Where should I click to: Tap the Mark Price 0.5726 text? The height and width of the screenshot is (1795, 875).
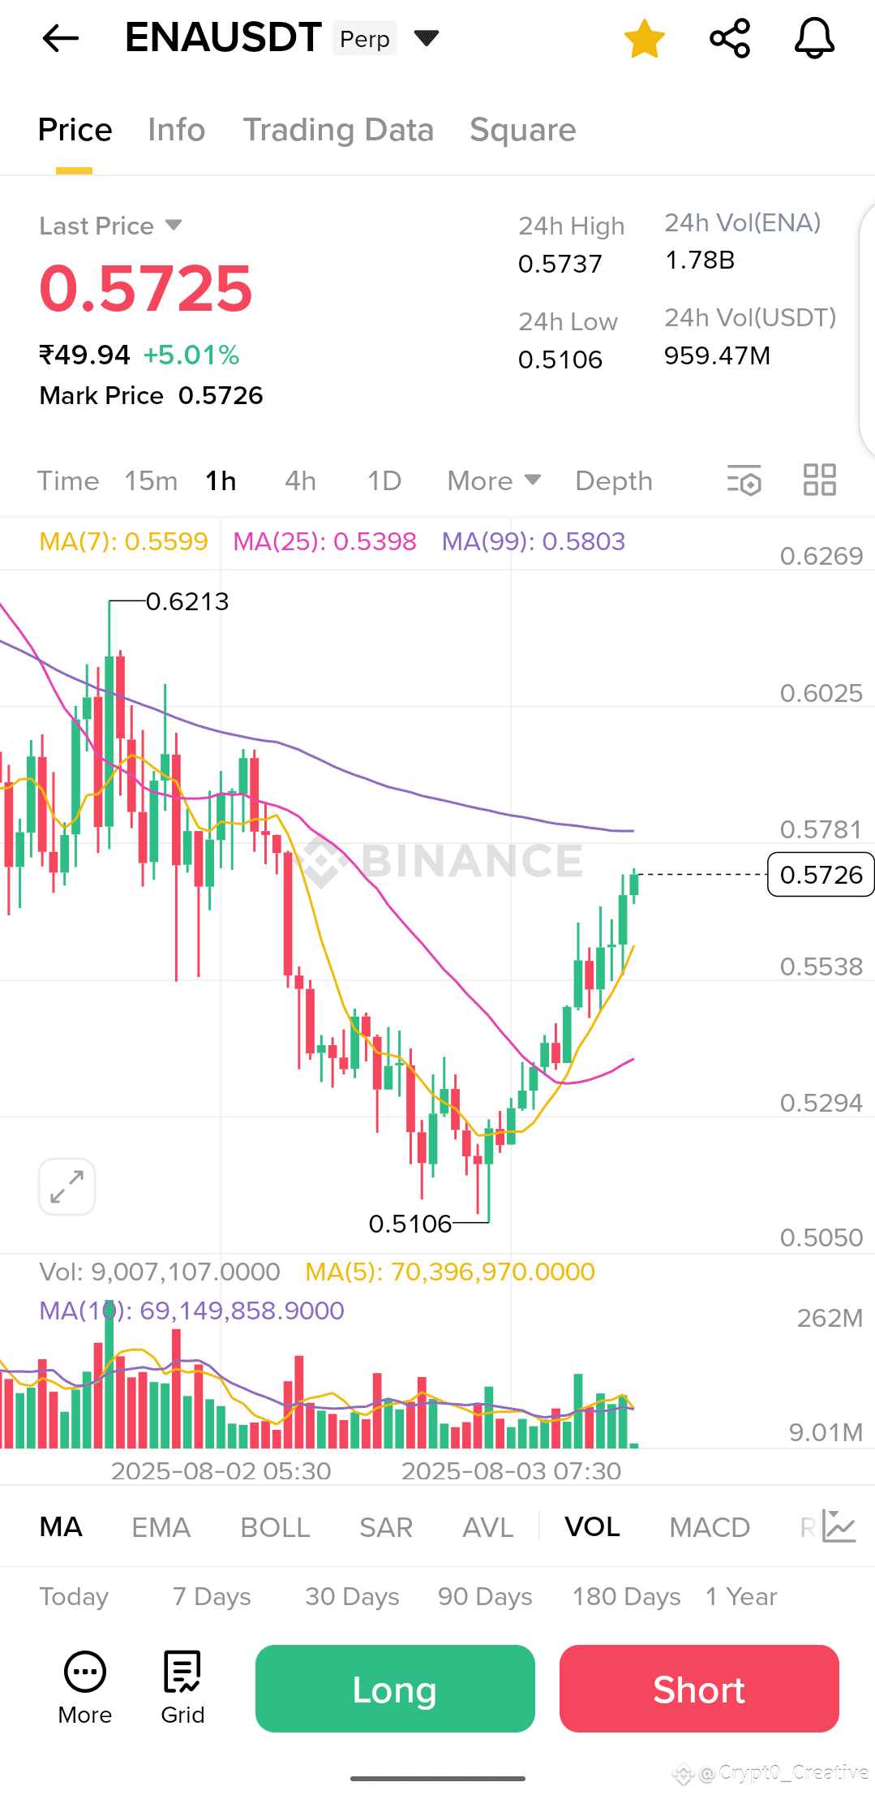tap(151, 395)
